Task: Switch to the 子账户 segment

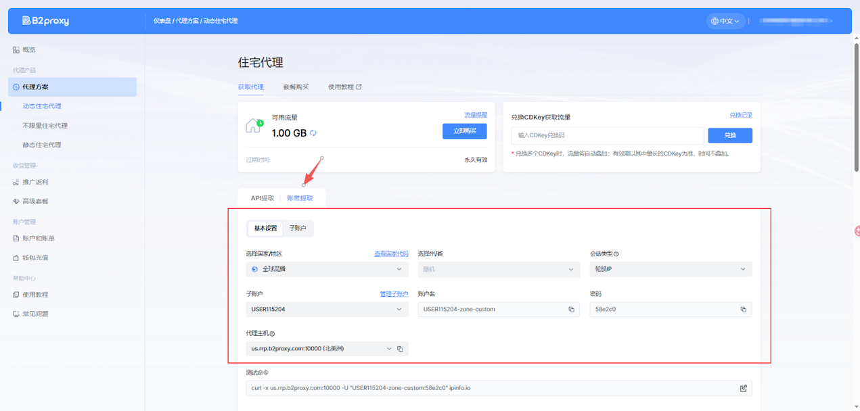Action: [x=298, y=228]
